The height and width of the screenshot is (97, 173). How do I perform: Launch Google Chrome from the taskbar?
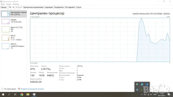(22, 95)
